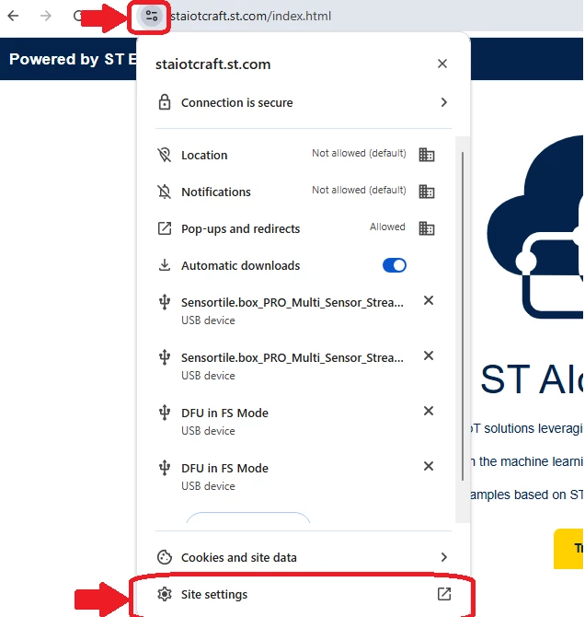
Task: Click Powered by ST header text
Action: coord(73,59)
